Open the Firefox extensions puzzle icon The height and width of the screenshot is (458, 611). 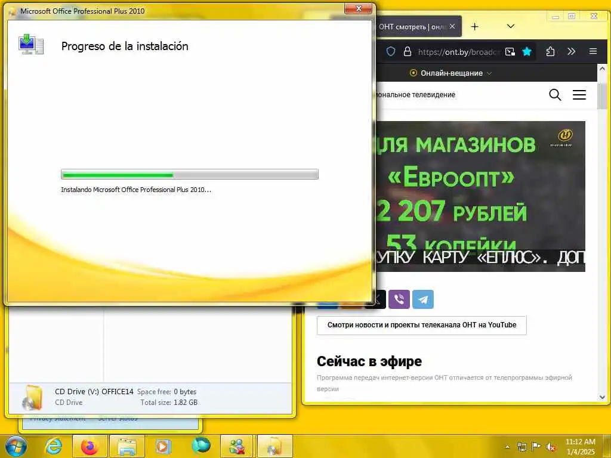point(550,51)
